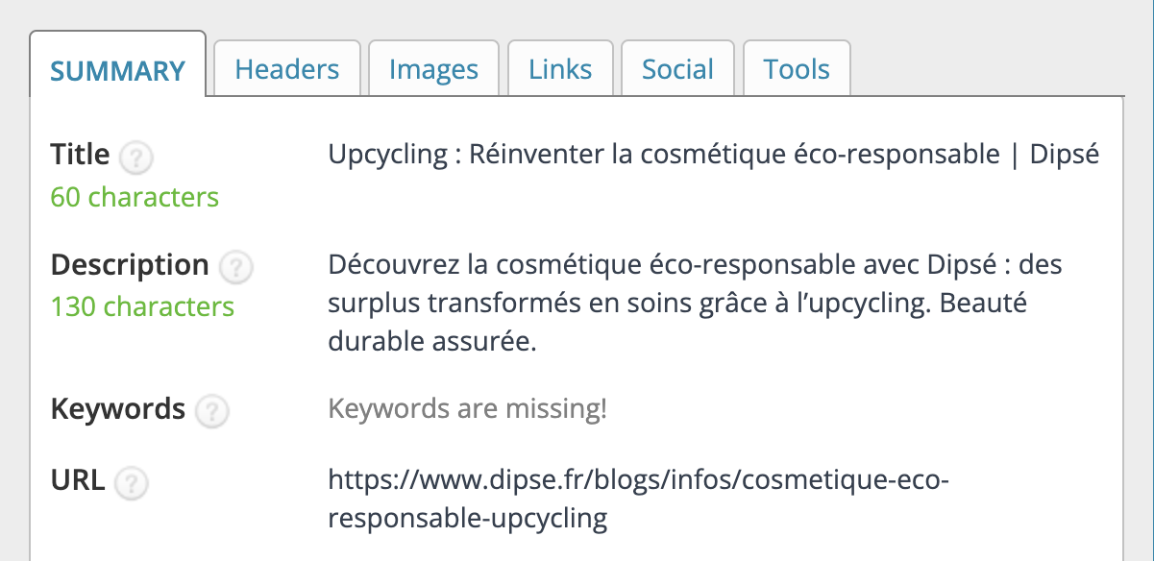Switch to the SUMMARY tab
The width and height of the screenshot is (1154, 561).
coord(117,70)
